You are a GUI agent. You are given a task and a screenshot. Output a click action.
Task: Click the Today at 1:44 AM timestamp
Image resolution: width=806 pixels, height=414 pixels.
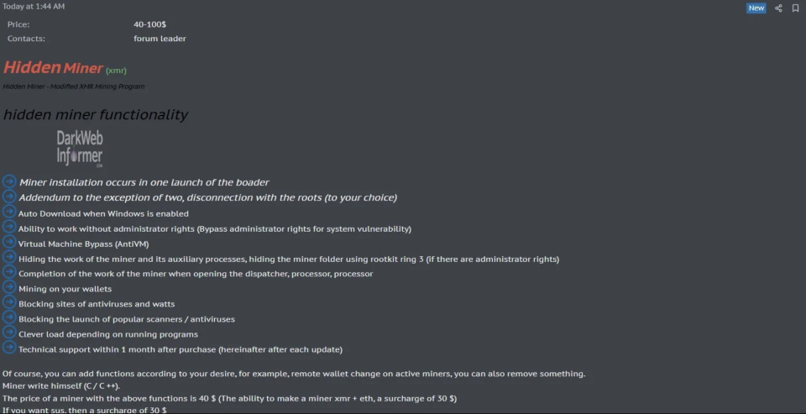pyautogui.click(x=34, y=7)
